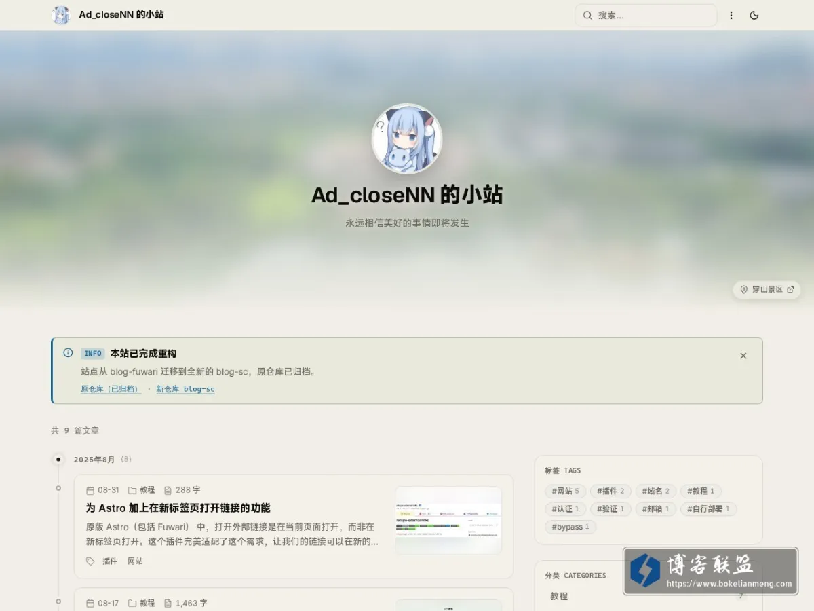Screen dimensions: 814x611
Task: Filter by #自行部署 tag
Action: click(x=708, y=508)
